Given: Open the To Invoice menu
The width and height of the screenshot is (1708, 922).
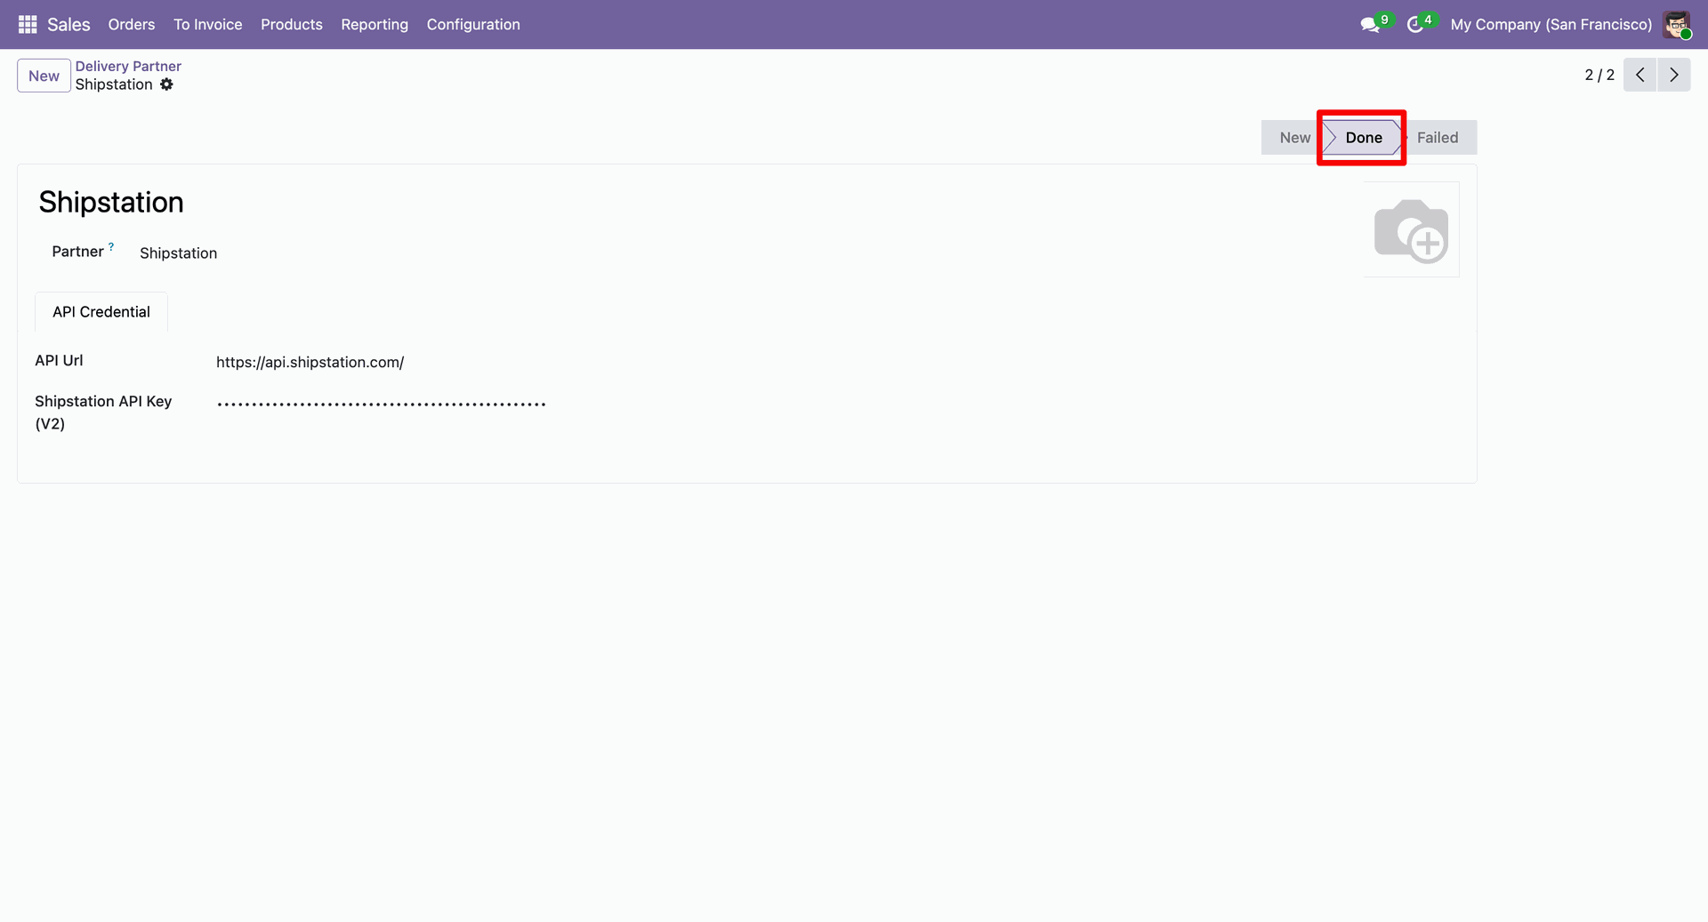Looking at the screenshot, I should pyautogui.click(x=208, y=24).
